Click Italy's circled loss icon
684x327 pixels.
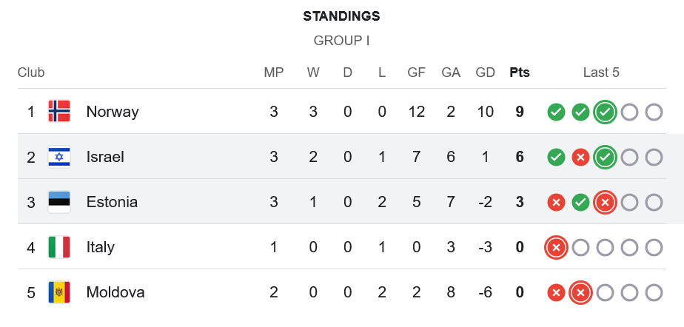(556, 248)
